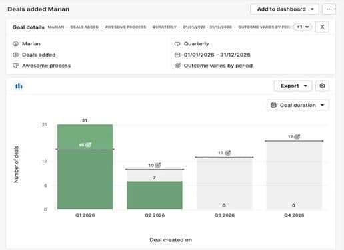Click the 'Q3 2026' axis label
The width and height of the screenshot is (344, 250).
(225, 215)
